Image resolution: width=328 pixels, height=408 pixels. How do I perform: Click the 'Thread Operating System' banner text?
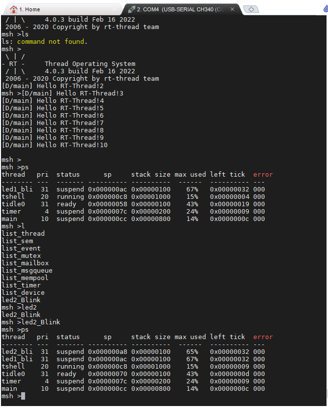(90, 64)
